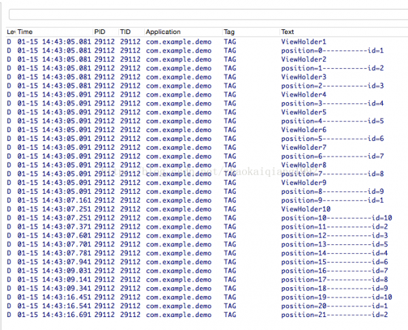Select log row position=5 id=6
The width and height of the screenshot is (408, 330).
coord(207,139)
